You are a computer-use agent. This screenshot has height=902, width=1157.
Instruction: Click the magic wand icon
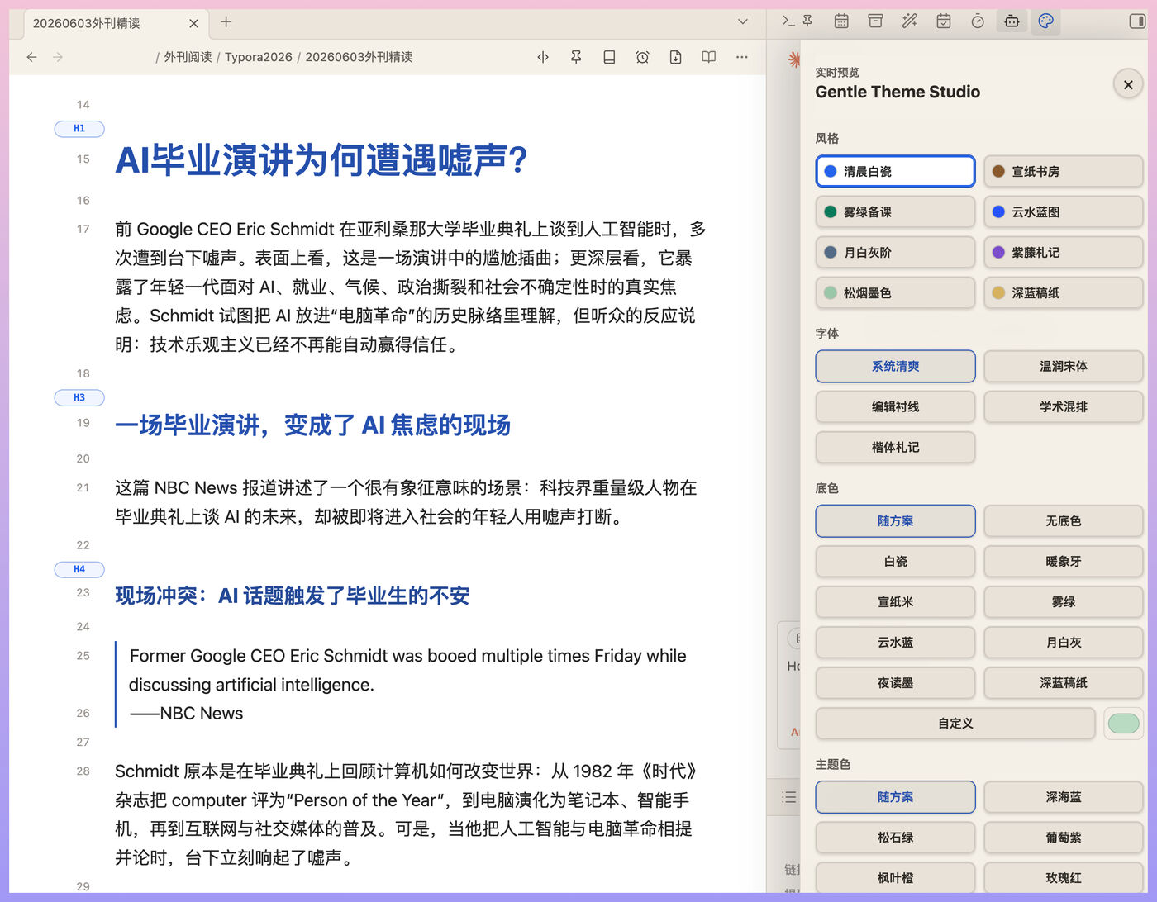[x=909, y=21]
